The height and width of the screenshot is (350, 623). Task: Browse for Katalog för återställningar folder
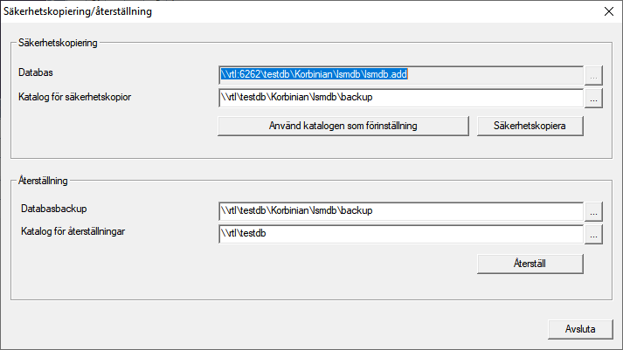coord(594,235)
